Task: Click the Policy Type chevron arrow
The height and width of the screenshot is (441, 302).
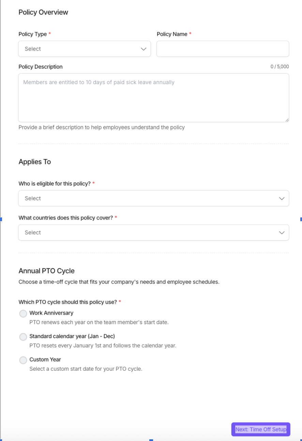Action: [x=144, y=49]
